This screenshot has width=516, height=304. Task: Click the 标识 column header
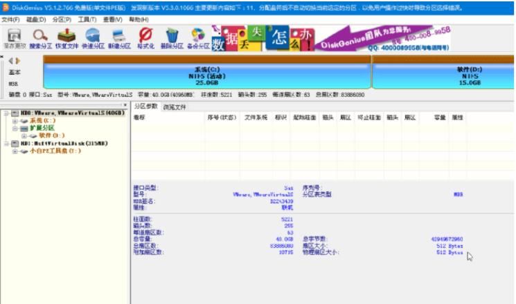tap(281, 117)
